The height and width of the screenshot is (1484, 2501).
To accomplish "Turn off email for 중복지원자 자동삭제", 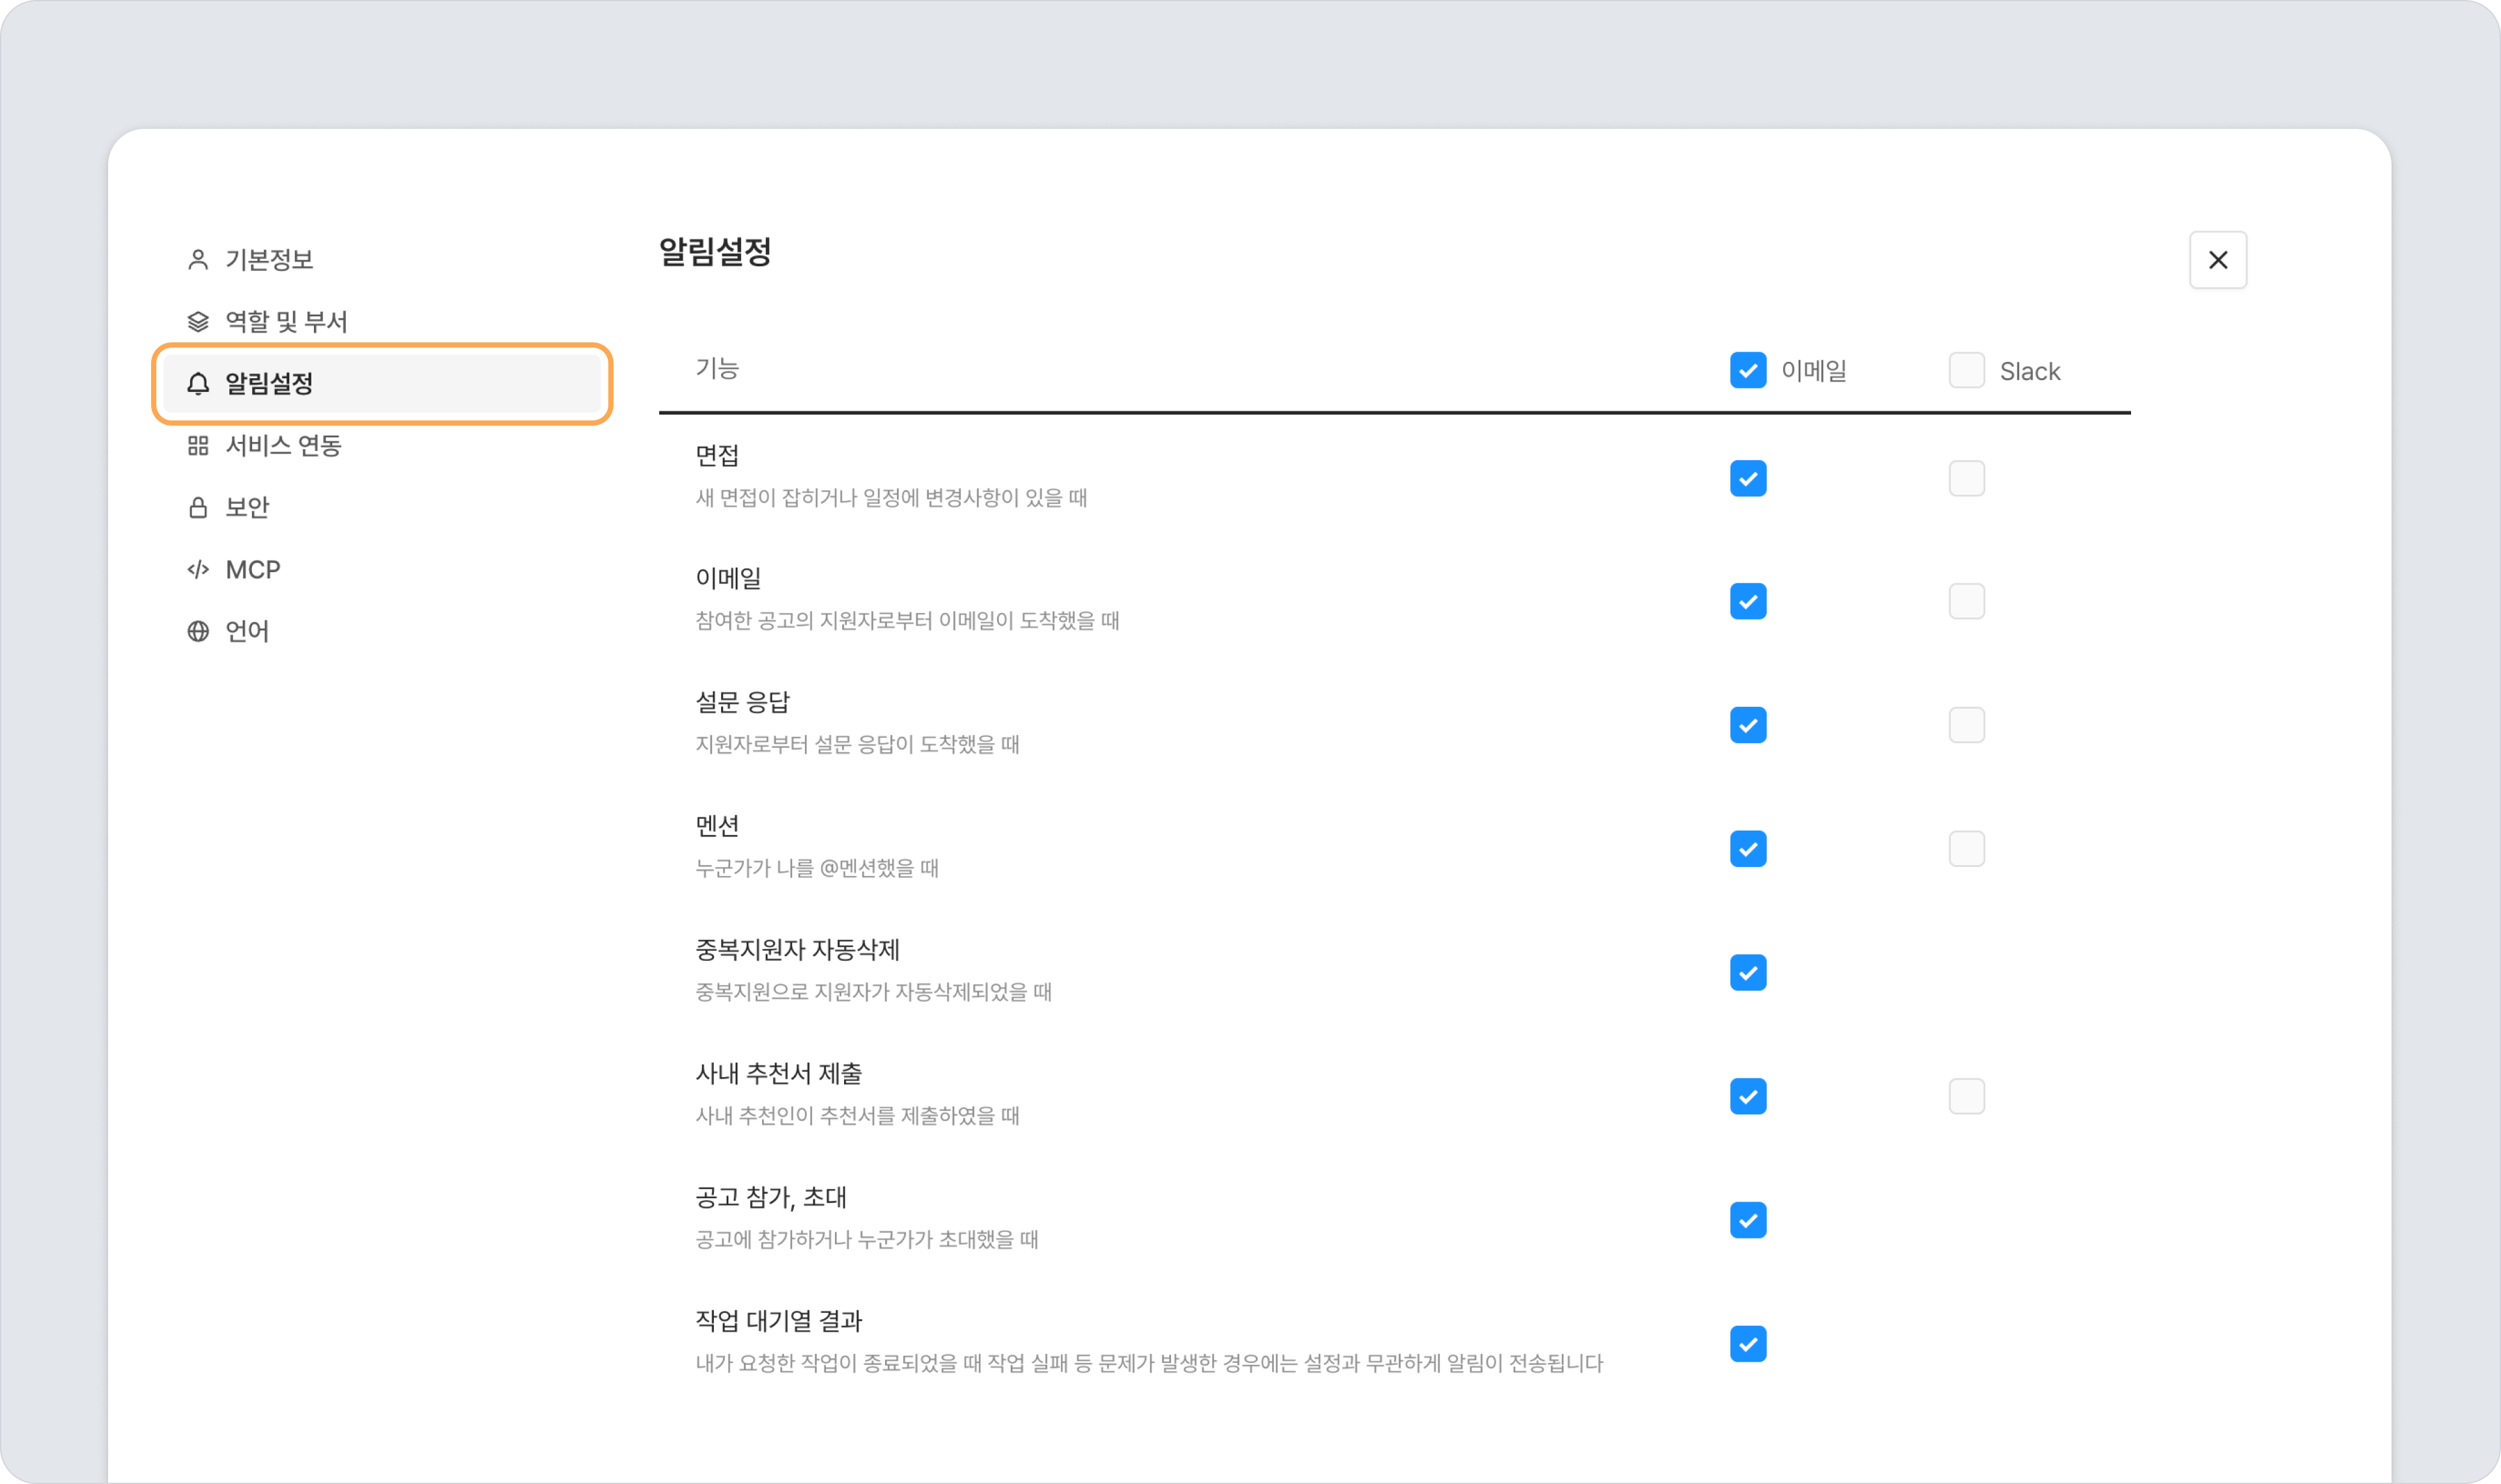I will (1747, 973).
